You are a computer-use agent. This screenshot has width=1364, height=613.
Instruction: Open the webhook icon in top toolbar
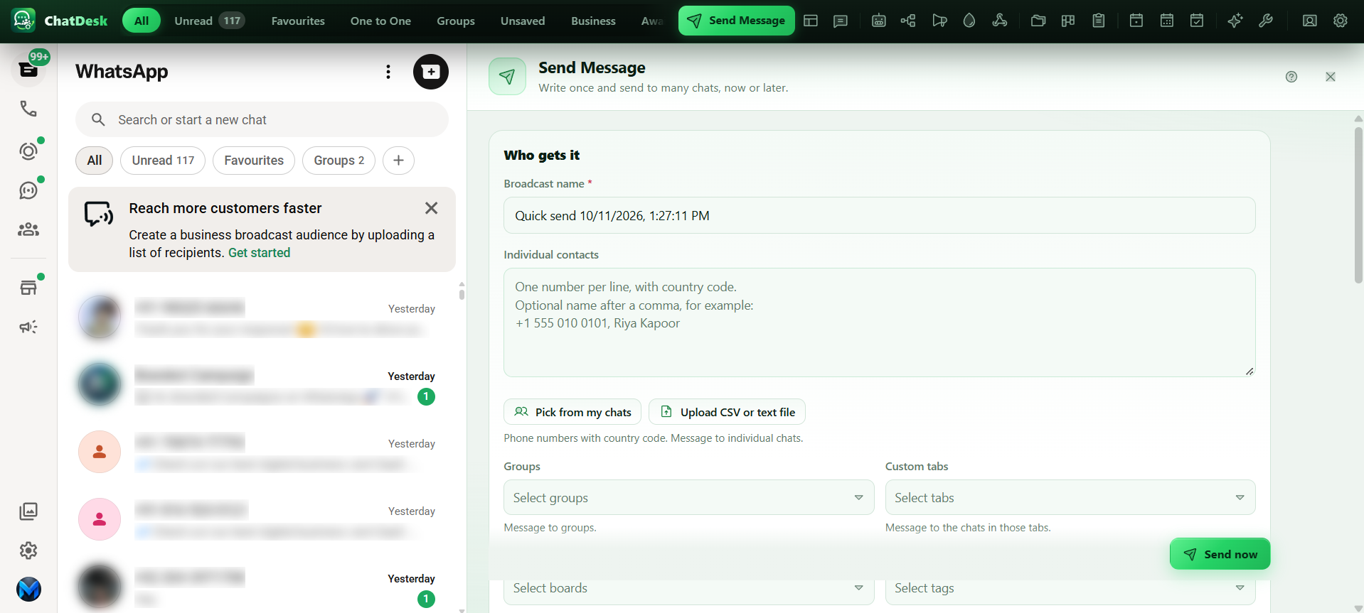click(x=1000, y=21)
